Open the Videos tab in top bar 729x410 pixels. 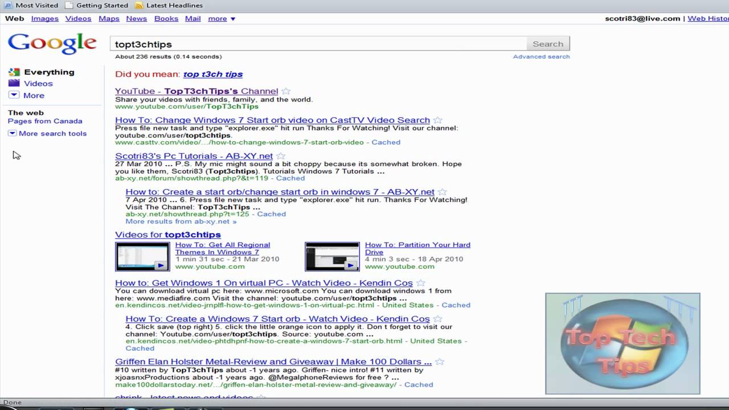[78, 18]
